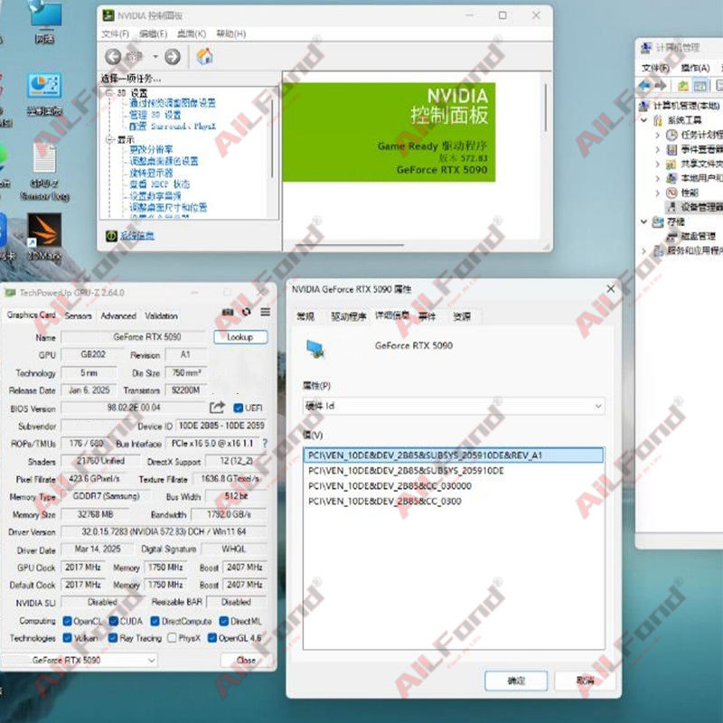723x723 pixels.
Task: Toggle the DirectML checkbox
Action: (224, 621)
